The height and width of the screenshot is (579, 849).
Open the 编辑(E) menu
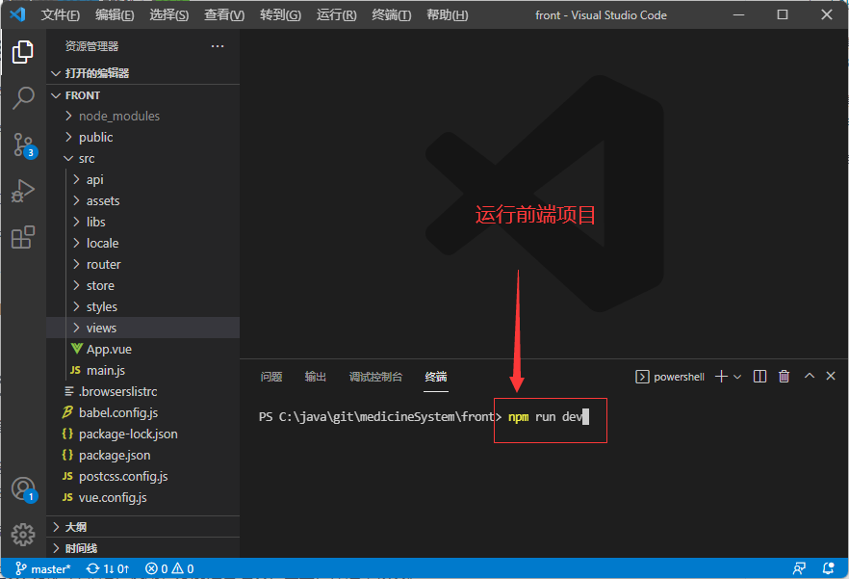click(x=115, y=15)
